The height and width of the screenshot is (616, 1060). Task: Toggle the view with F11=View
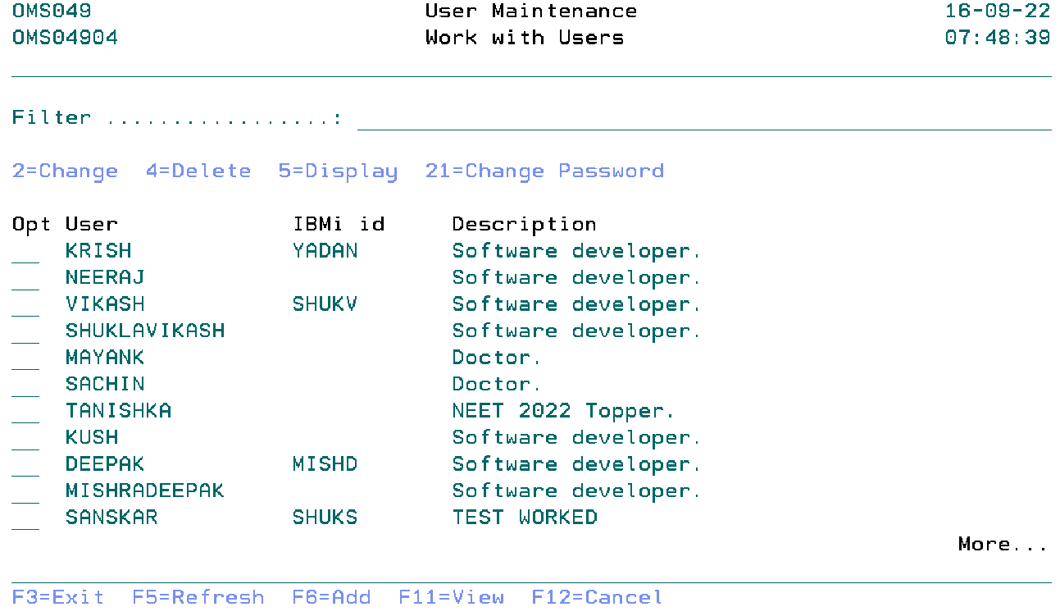(451, 597)
